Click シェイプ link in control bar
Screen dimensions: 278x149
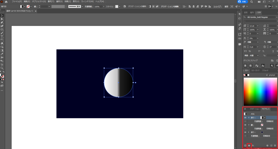click(x=217, y=7)
